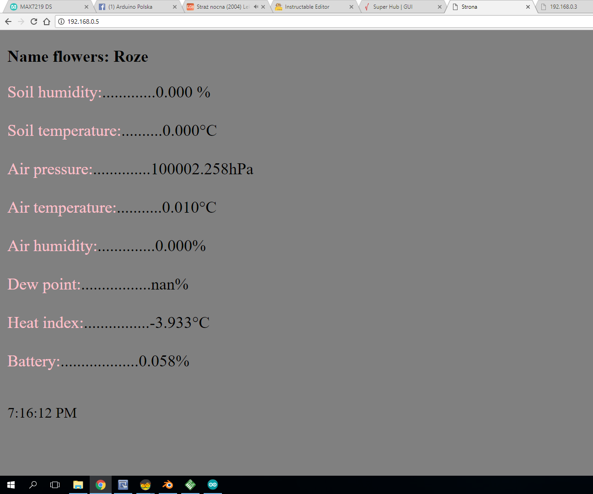This screenshot has height=494, width=593.
Task: Open File Explorer from the taskbar
Action: [78, 485]
